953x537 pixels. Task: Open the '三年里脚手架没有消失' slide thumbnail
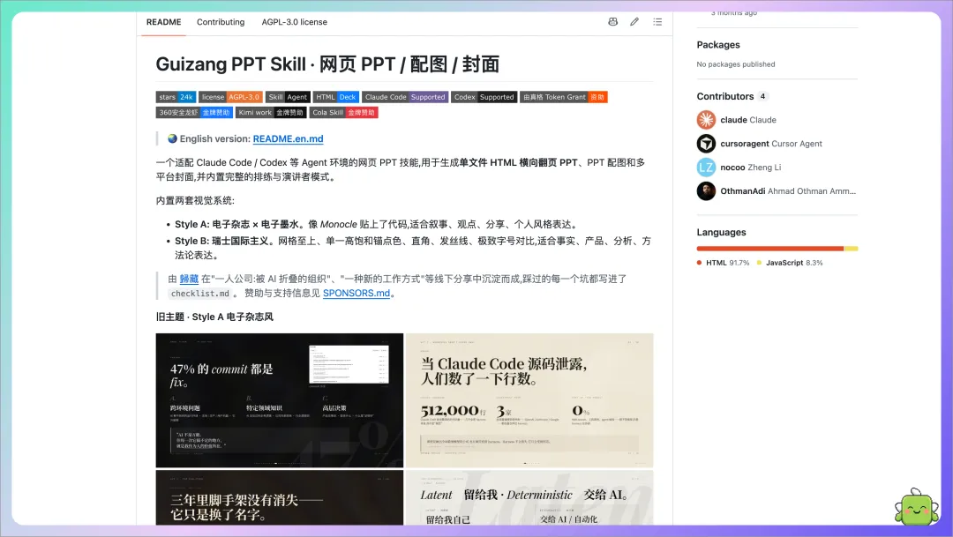280,497
